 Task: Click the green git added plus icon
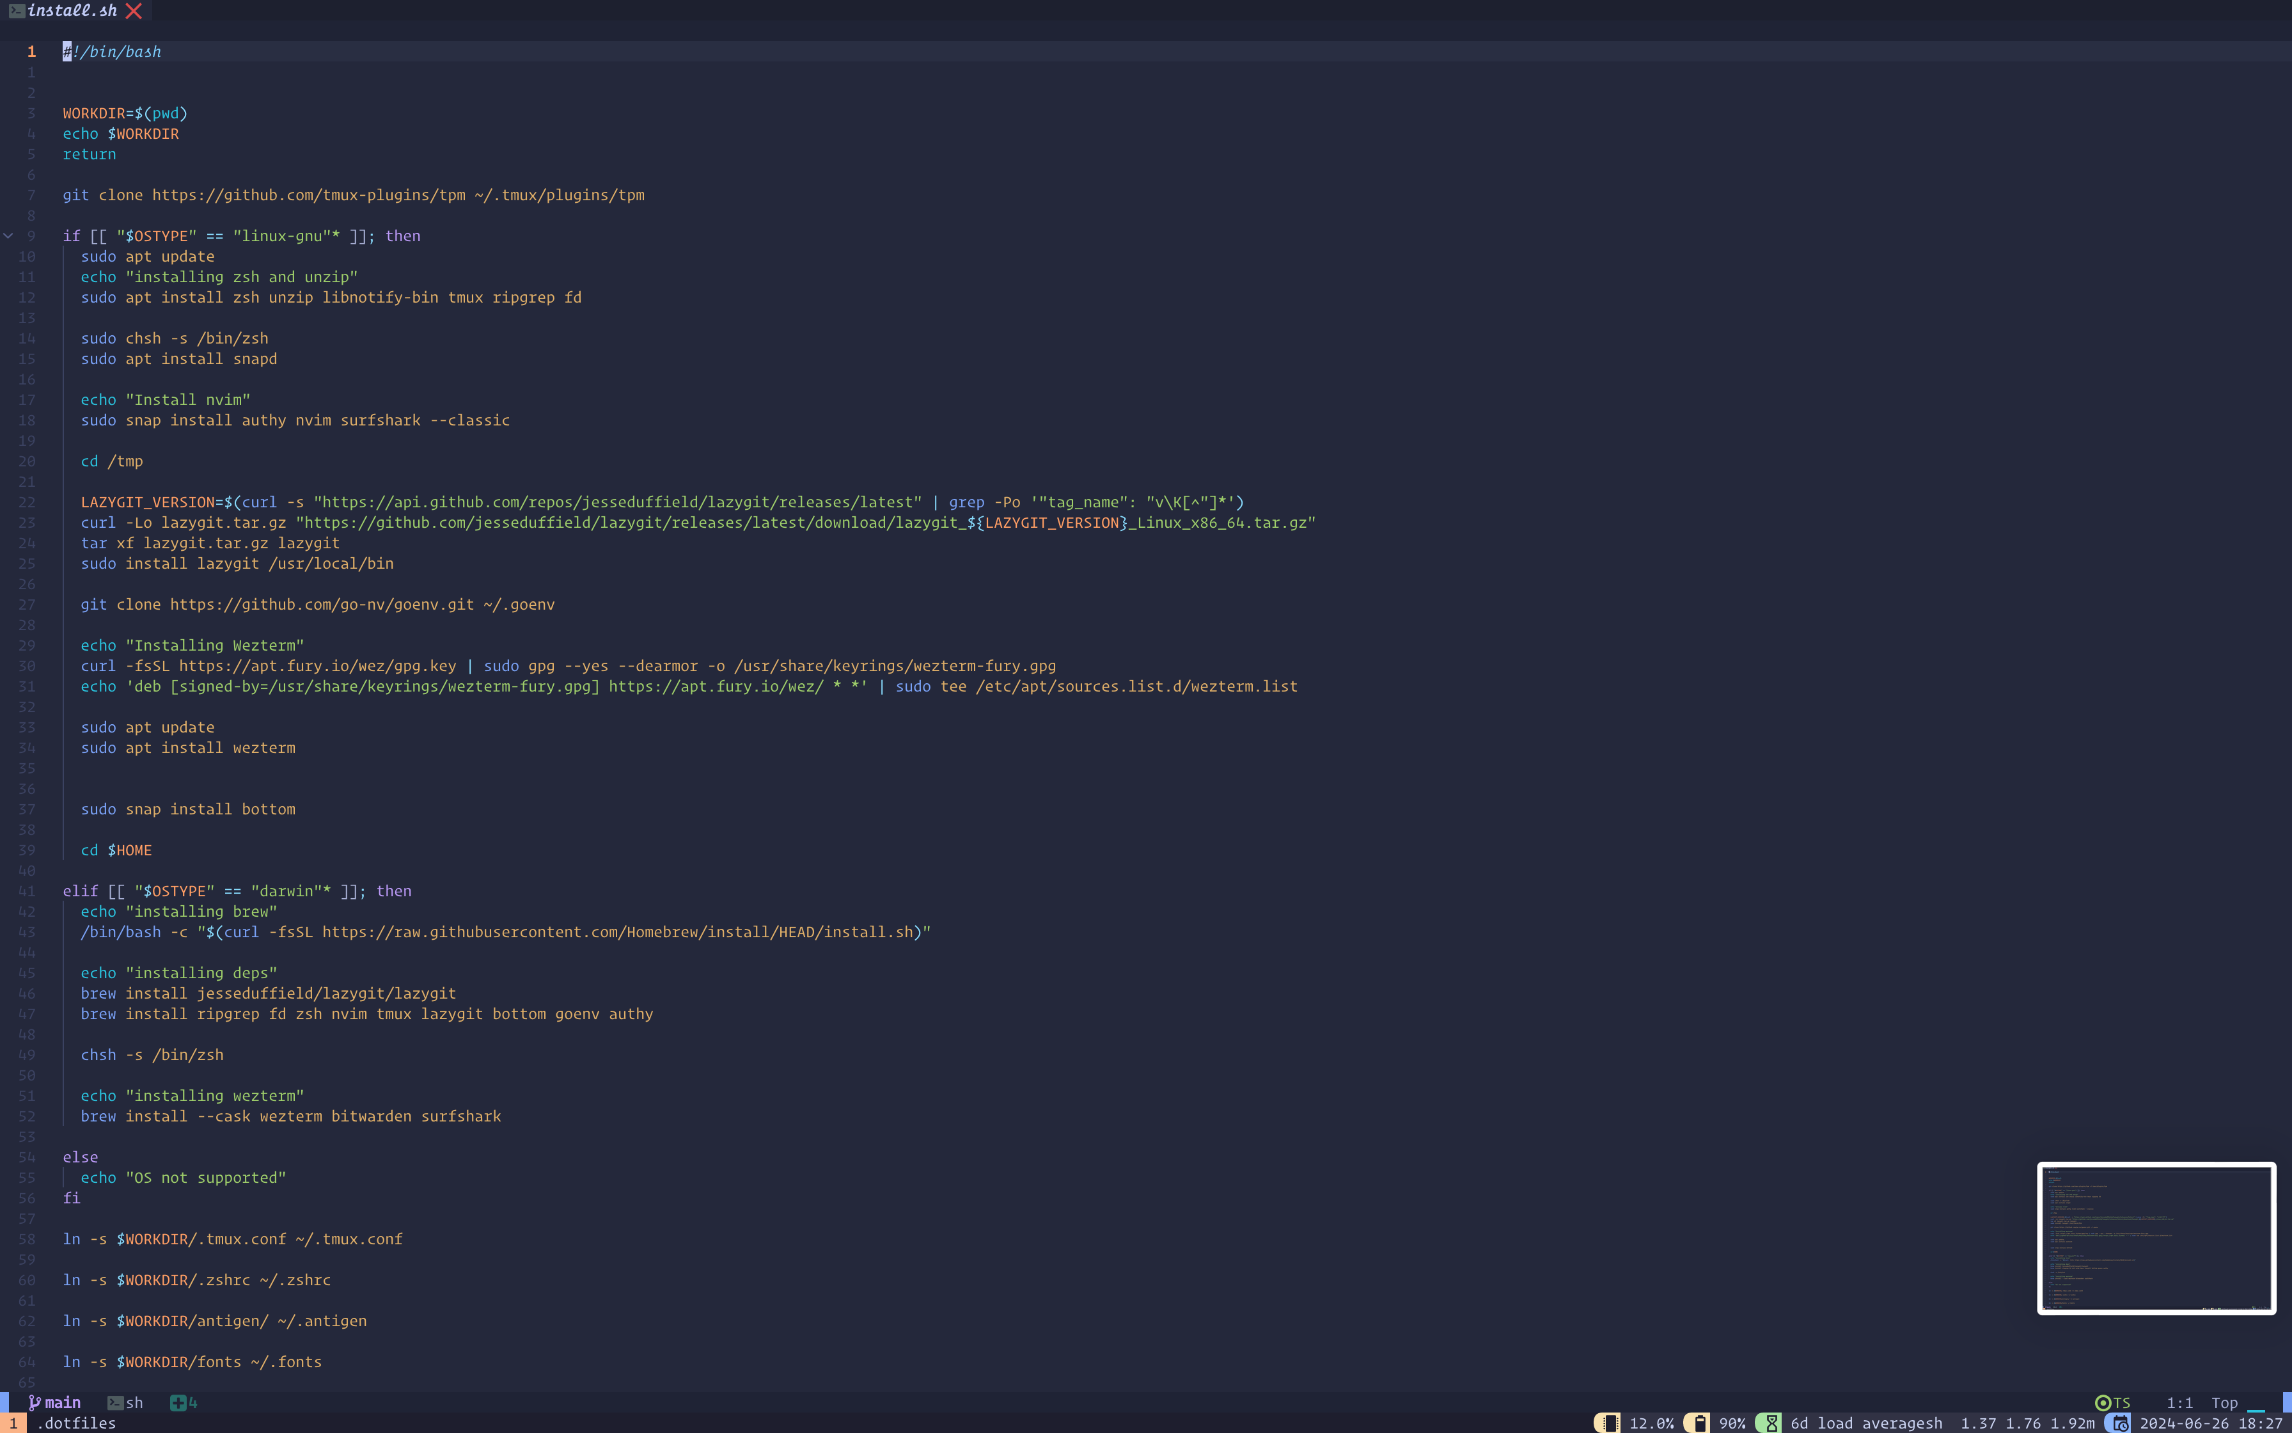click(177, 1403)
